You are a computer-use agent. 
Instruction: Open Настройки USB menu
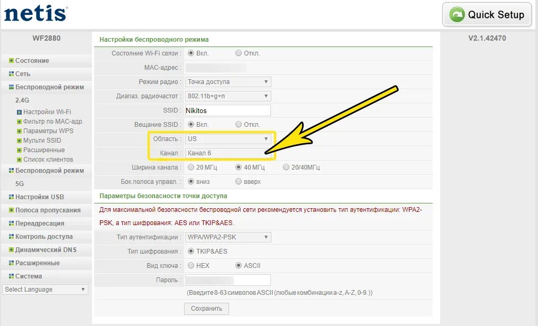40,197
